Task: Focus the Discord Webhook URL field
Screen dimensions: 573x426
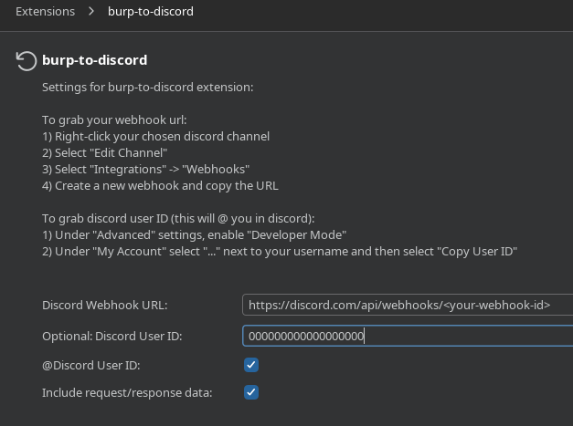Action: coord(408,305)
